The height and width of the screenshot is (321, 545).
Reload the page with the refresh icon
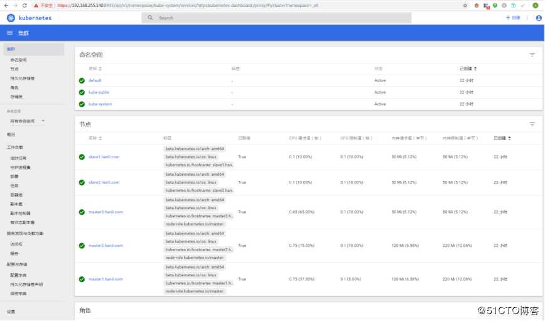coord(24,6)
